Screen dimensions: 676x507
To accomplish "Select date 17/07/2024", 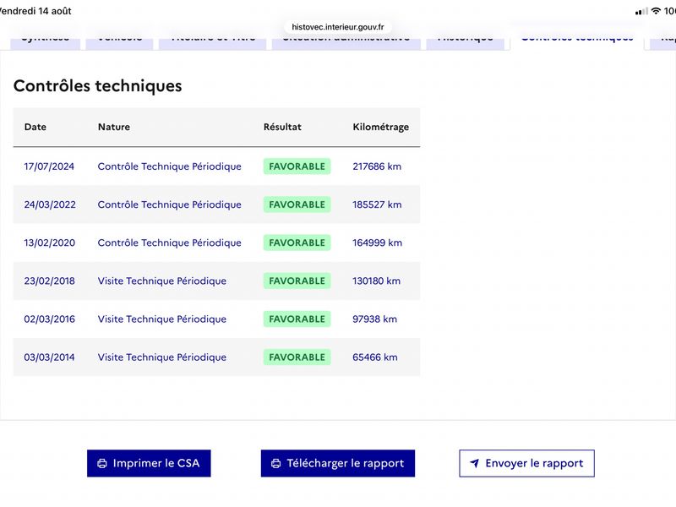I will pyautogui.click(x=49, y=166).
